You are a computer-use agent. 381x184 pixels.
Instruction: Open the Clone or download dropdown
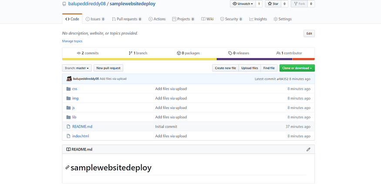[x=297, y=68]
